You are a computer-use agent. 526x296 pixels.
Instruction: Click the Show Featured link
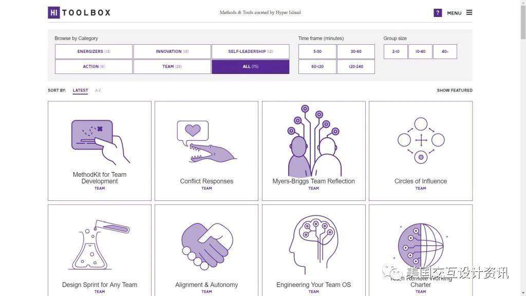click(x=455, y=90)
